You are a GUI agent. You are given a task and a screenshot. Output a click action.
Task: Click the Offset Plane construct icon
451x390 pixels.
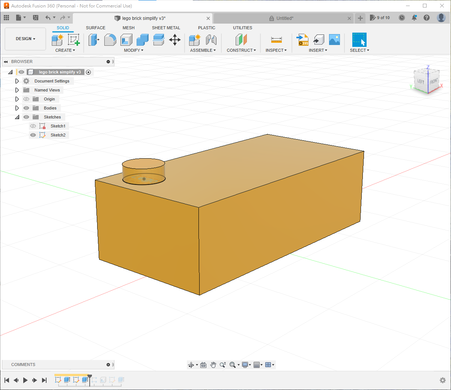click(x=241, y=39)
